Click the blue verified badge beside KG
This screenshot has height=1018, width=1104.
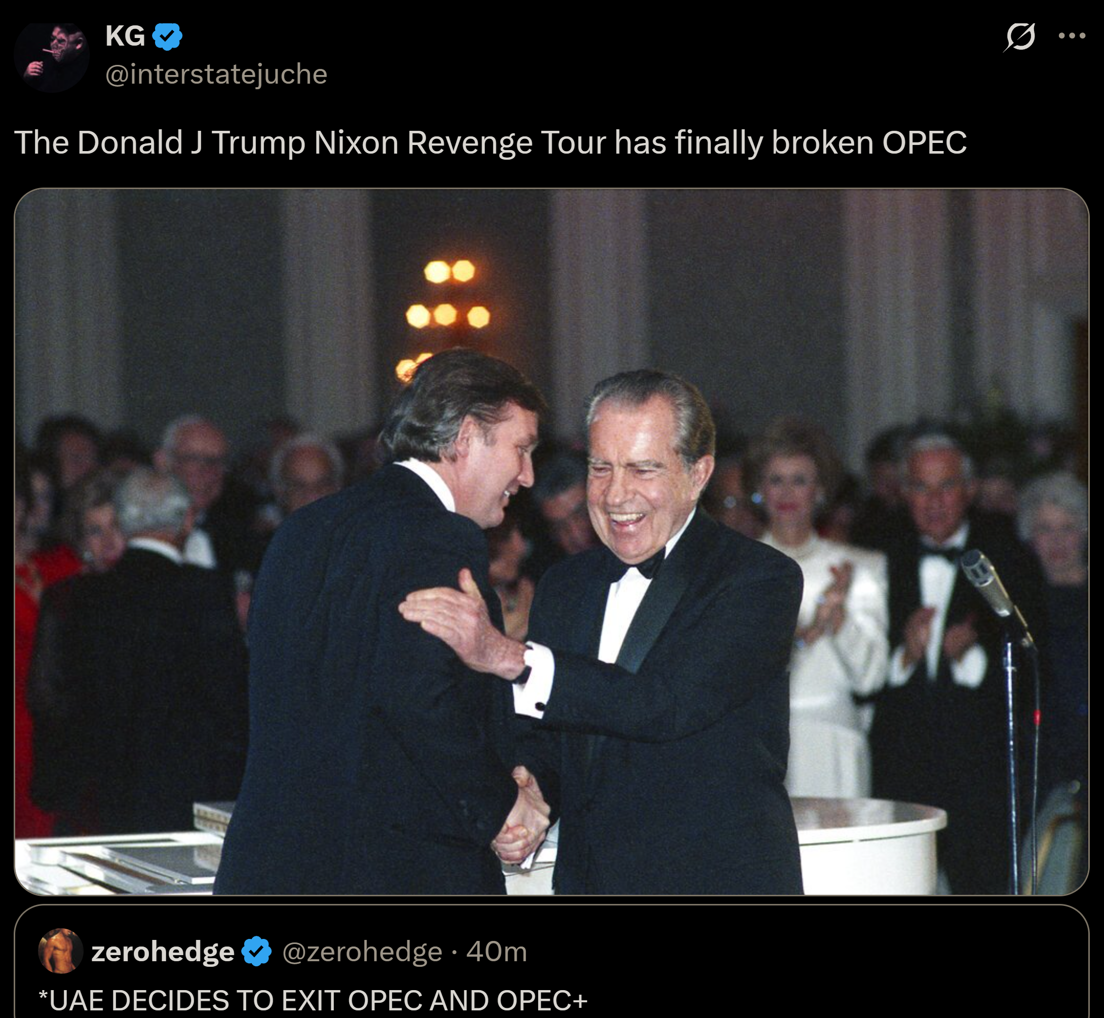(167, 37)
